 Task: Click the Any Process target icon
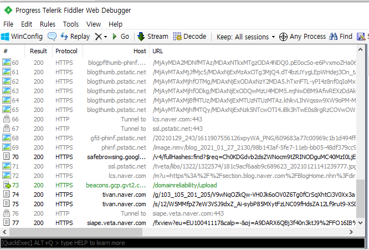[283, 37]
